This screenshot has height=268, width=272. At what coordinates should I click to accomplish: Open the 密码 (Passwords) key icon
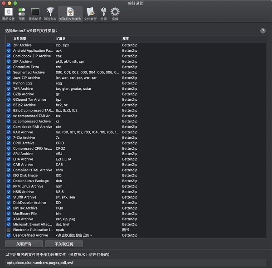click(x=103, y=14)
